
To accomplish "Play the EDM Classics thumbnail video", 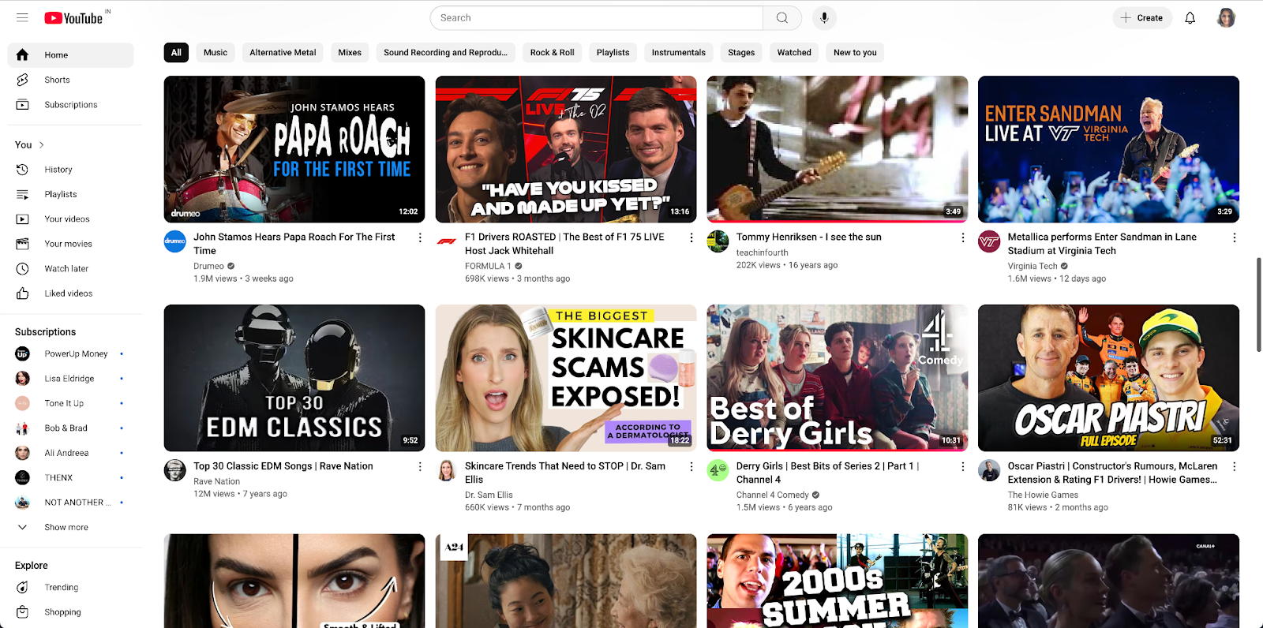I will click(294, 378).
